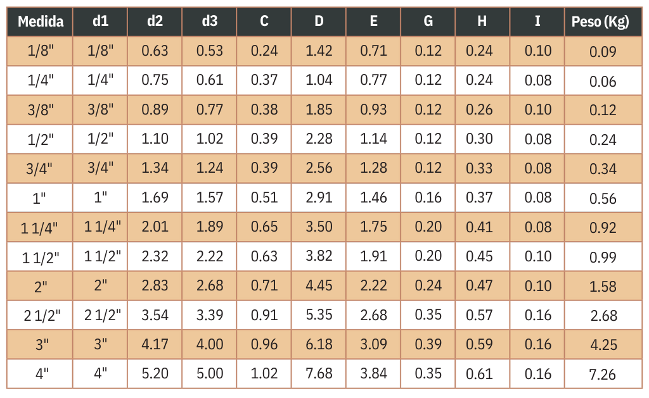Click the 4.17 d2 value
Image resolution: width=649 pixels, height=398 pixels.
pos(155,344)
